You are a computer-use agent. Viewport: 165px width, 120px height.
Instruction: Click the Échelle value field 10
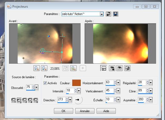(110, 99)
